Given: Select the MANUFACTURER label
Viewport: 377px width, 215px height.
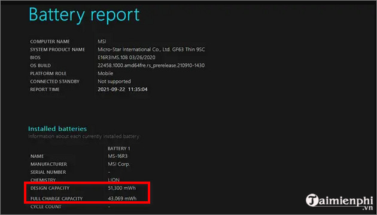Looking at the screenshot, I should pos(48,164).
